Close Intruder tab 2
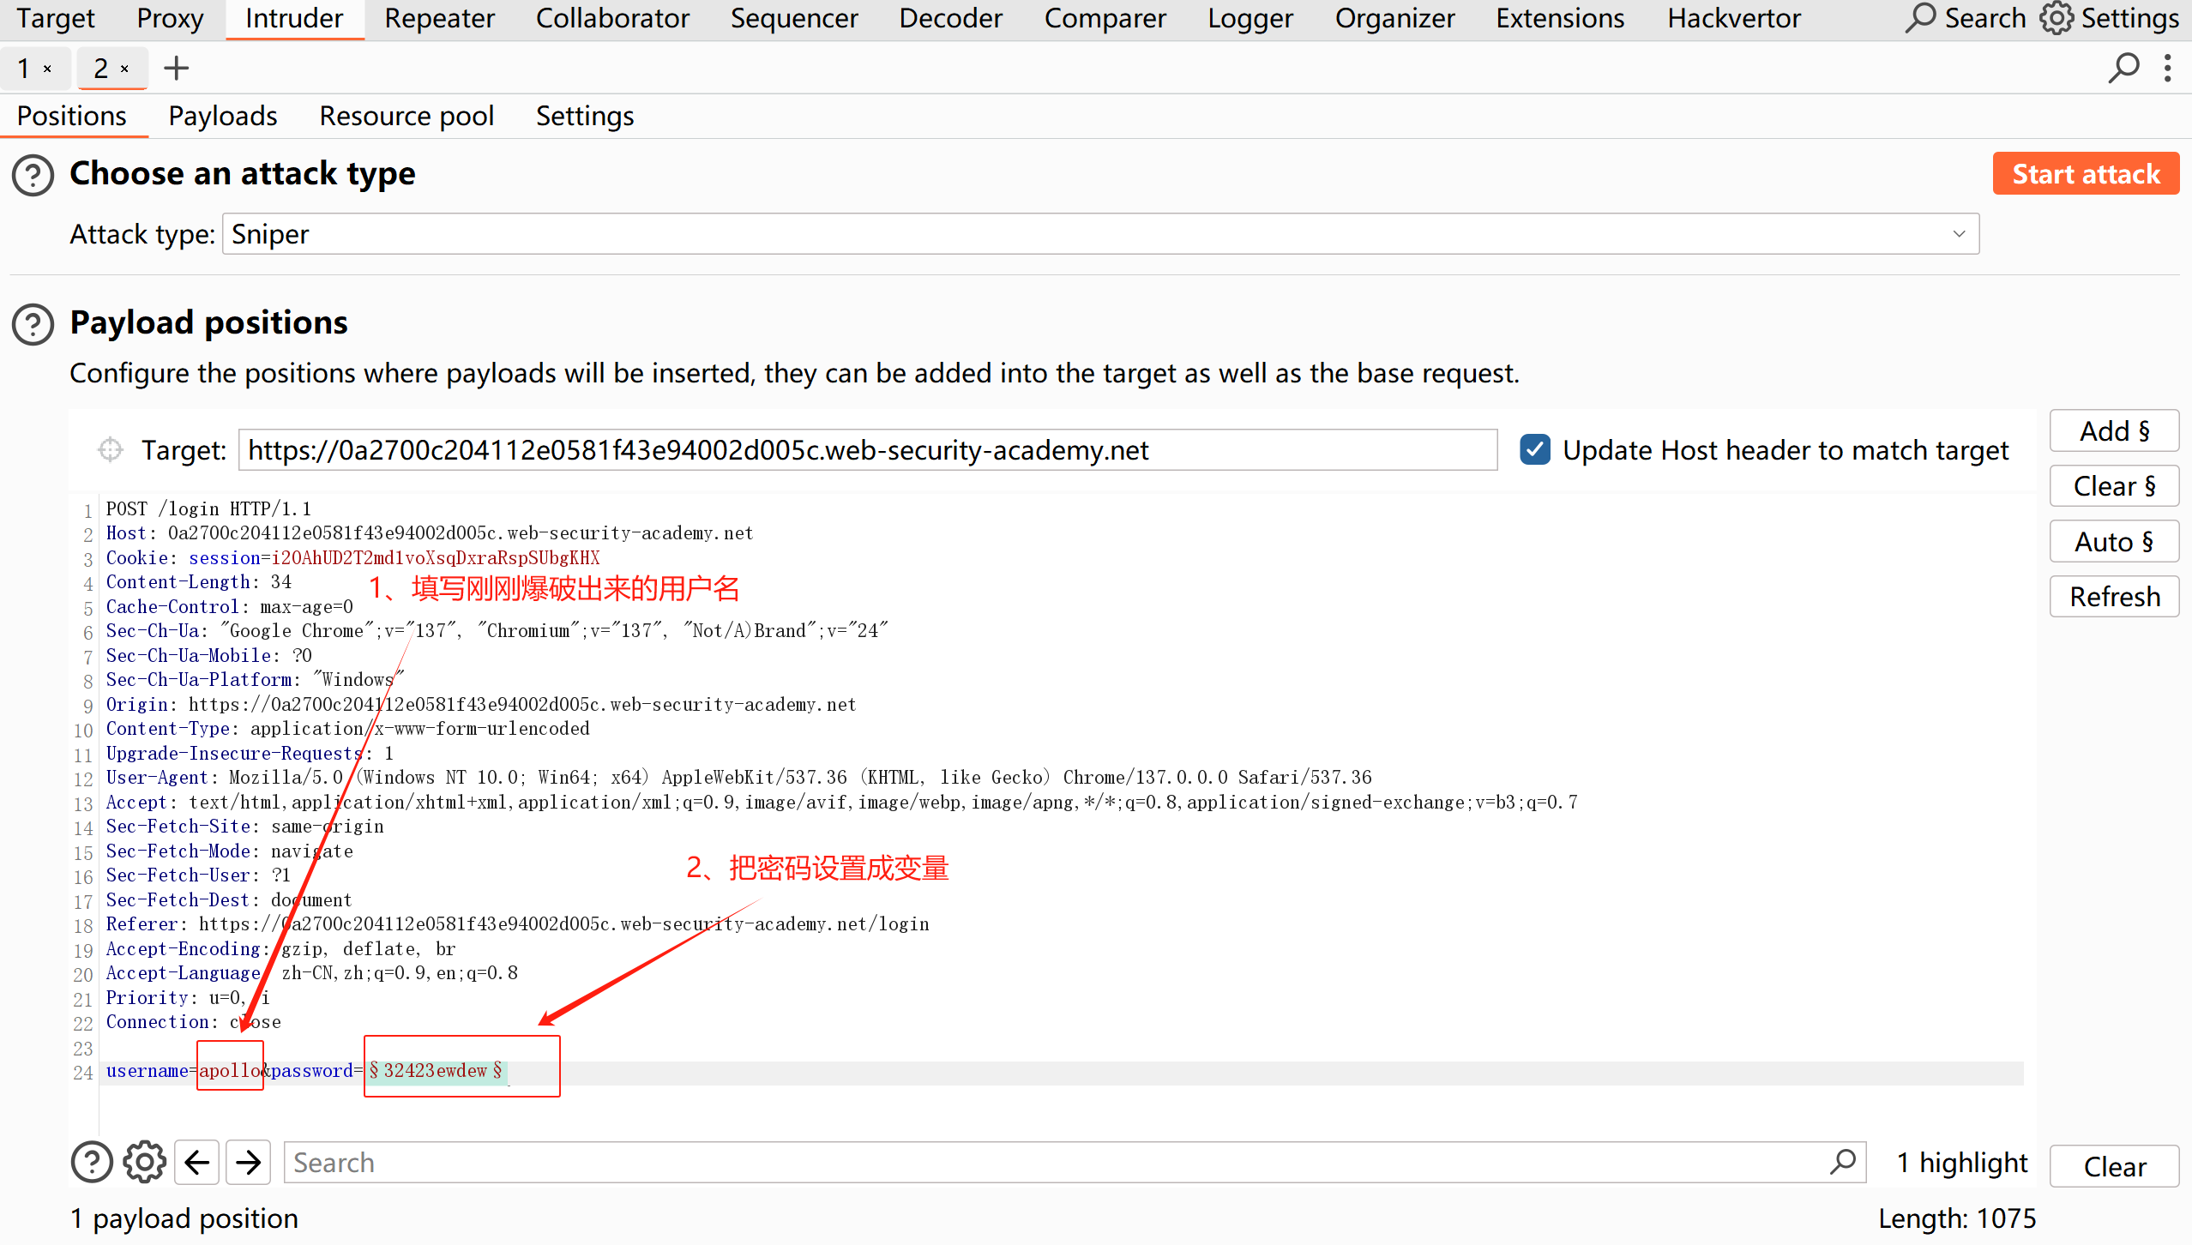 click(125, 69)
